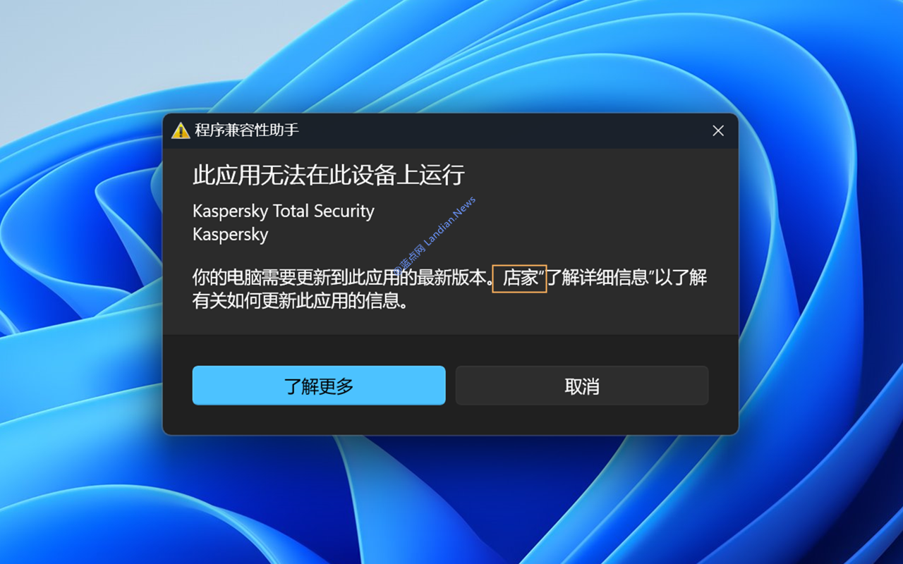The width and height of the screenshot is (903, 564).
Task: Close the 程序兼容性助手 dialog
Action: 718,130
